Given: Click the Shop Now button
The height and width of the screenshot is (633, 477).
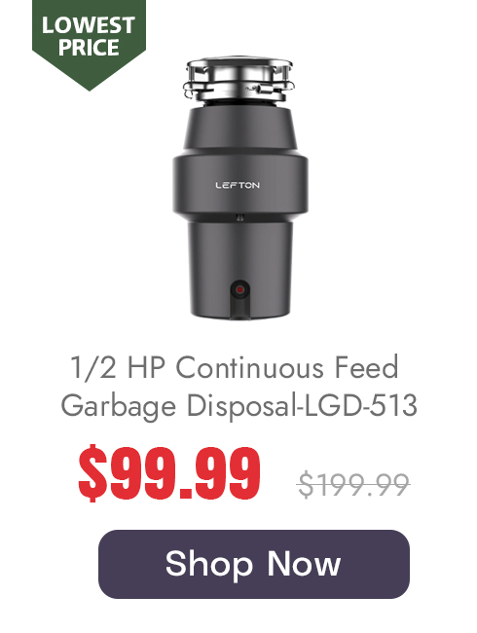Looking at the screenshot, I should point(254,564).
